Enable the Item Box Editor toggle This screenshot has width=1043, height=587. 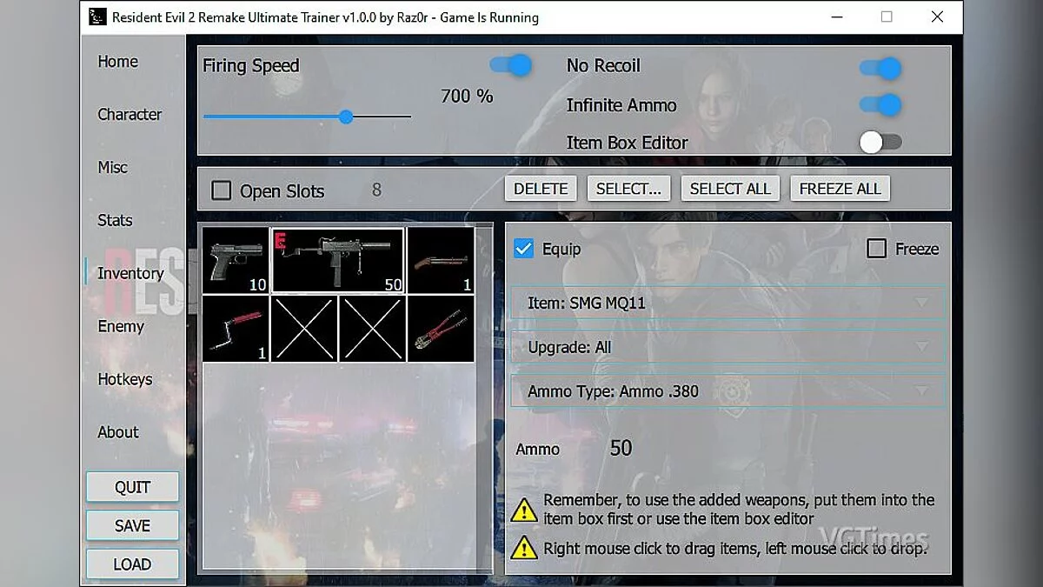[880, 143]
